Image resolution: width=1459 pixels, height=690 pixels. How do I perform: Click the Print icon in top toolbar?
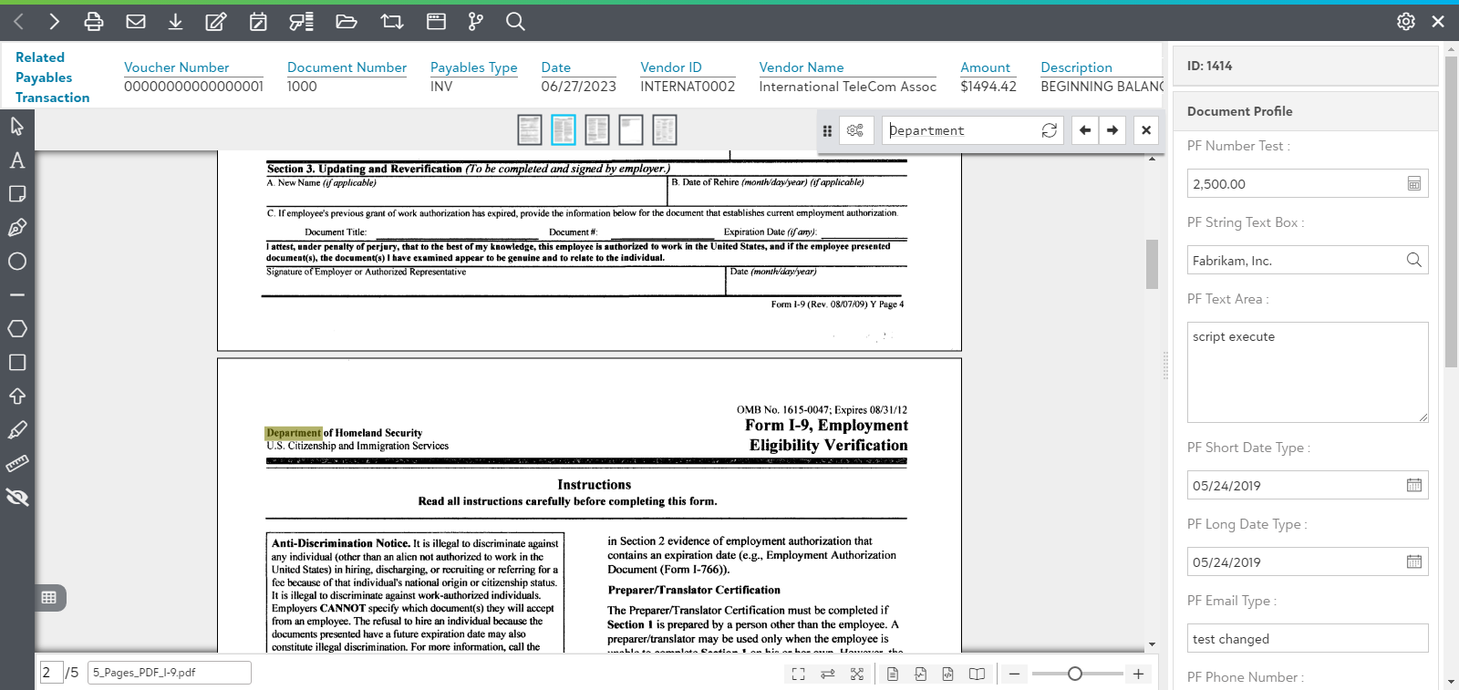93,21
